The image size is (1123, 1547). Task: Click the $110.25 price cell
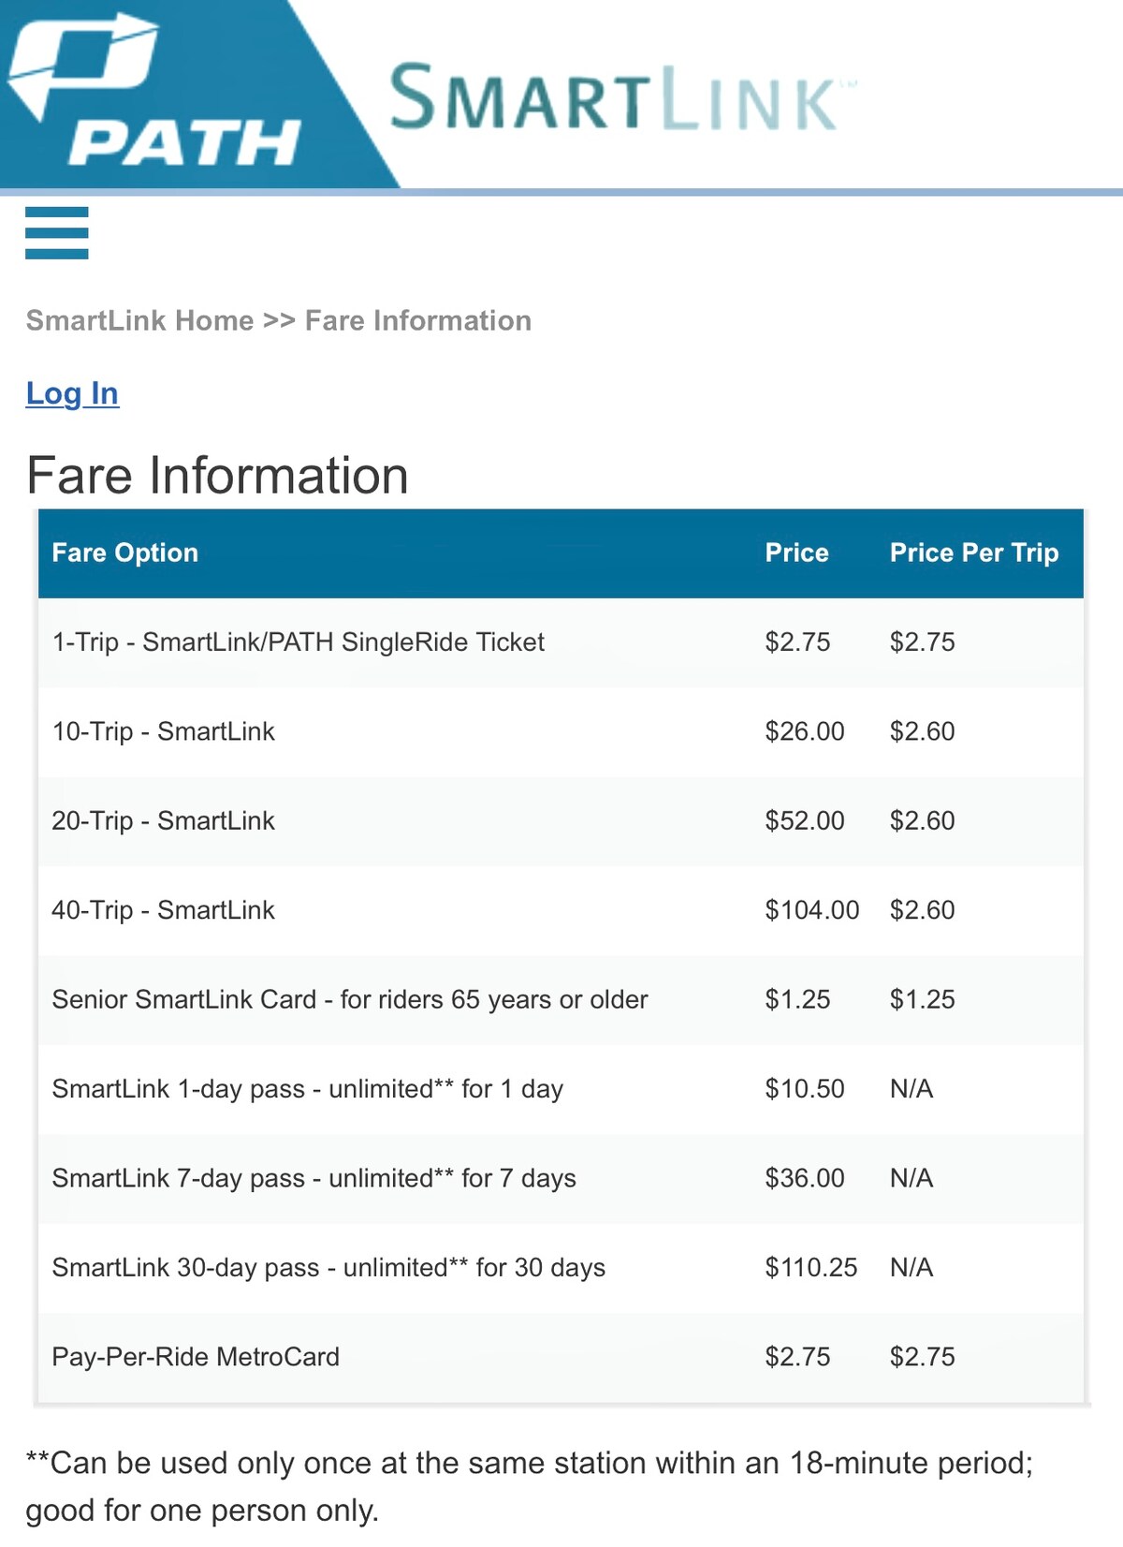(x=810, y=1268)
